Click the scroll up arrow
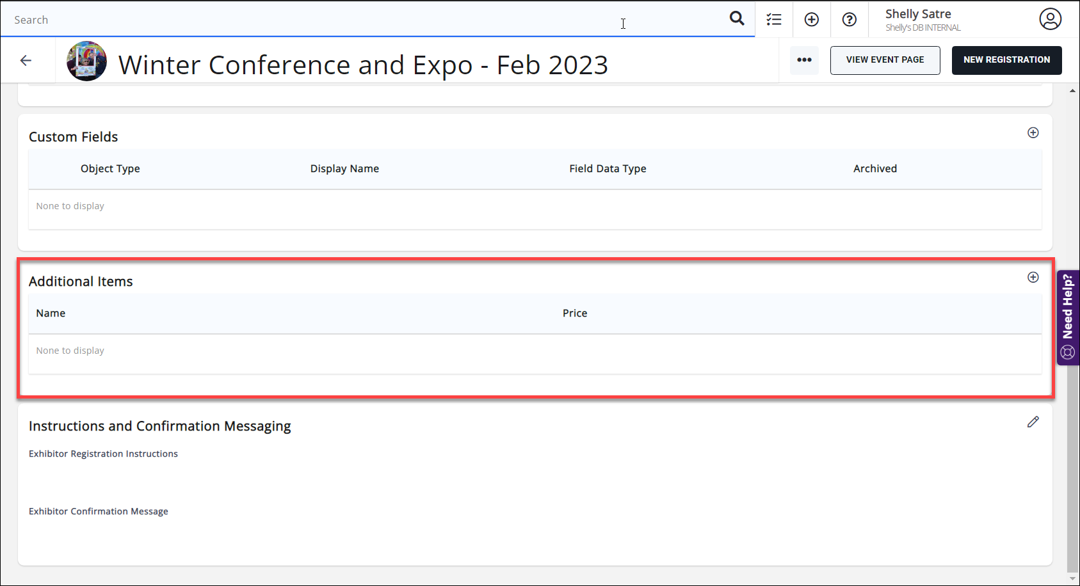1080x586 pixels. tap(1072, 91)
